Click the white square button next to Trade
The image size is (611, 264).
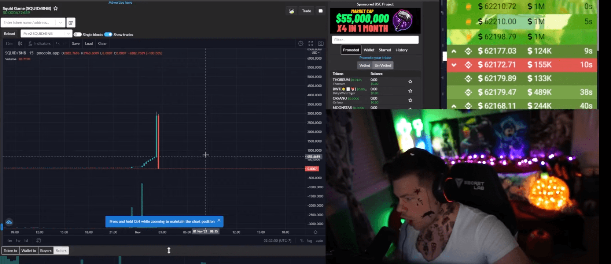(321, 11)
